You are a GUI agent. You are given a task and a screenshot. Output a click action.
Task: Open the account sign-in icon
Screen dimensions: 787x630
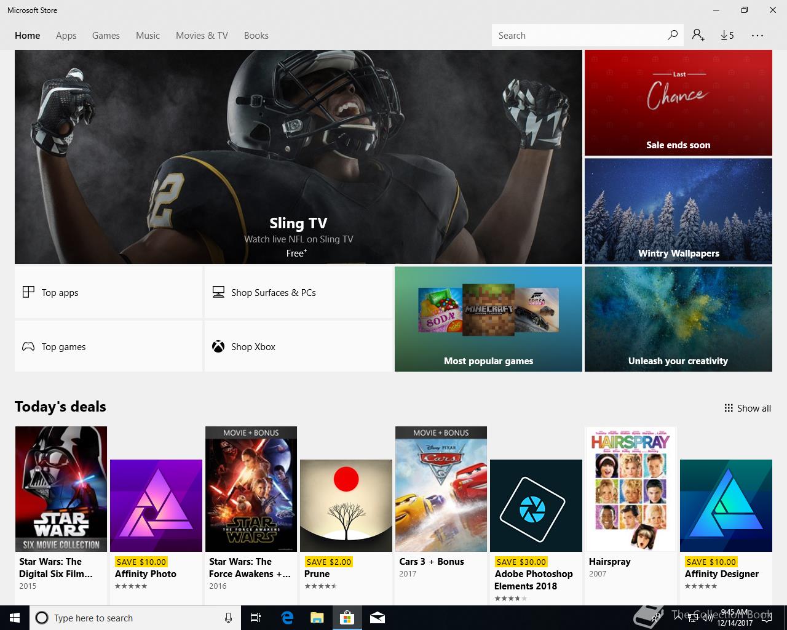pyautogui.click(x=698, y=35)
